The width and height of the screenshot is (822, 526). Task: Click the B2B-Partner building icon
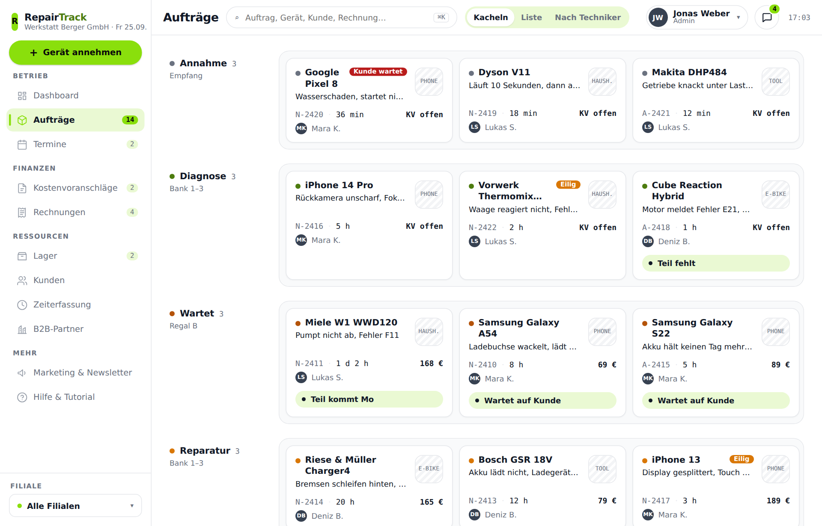coord(22,329)
